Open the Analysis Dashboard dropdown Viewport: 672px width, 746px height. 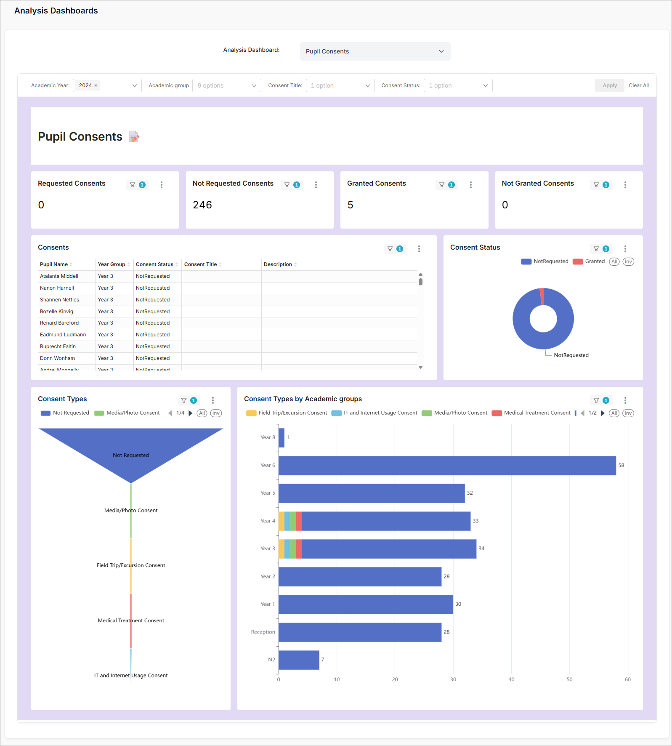tap(375, 51)
